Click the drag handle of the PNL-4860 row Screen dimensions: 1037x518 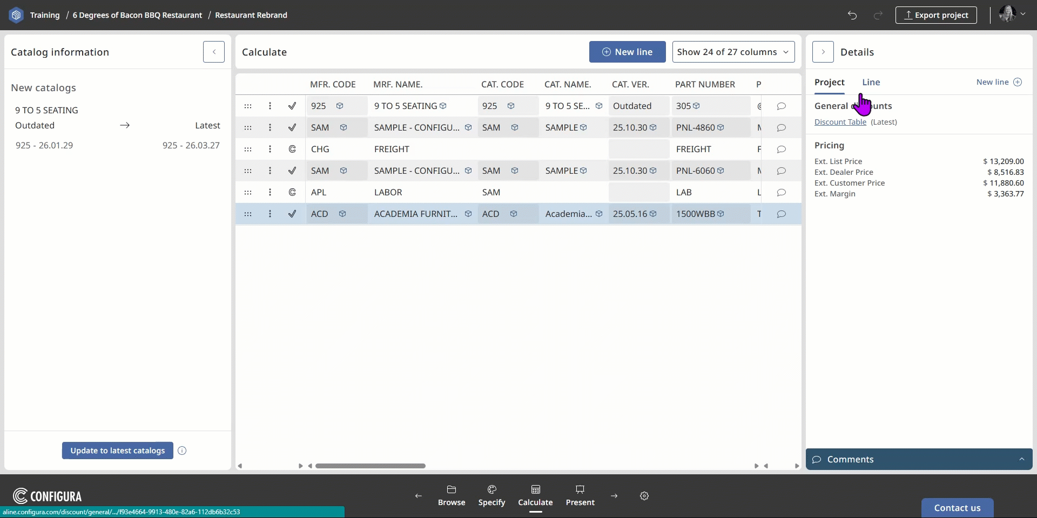click(248, 127)
